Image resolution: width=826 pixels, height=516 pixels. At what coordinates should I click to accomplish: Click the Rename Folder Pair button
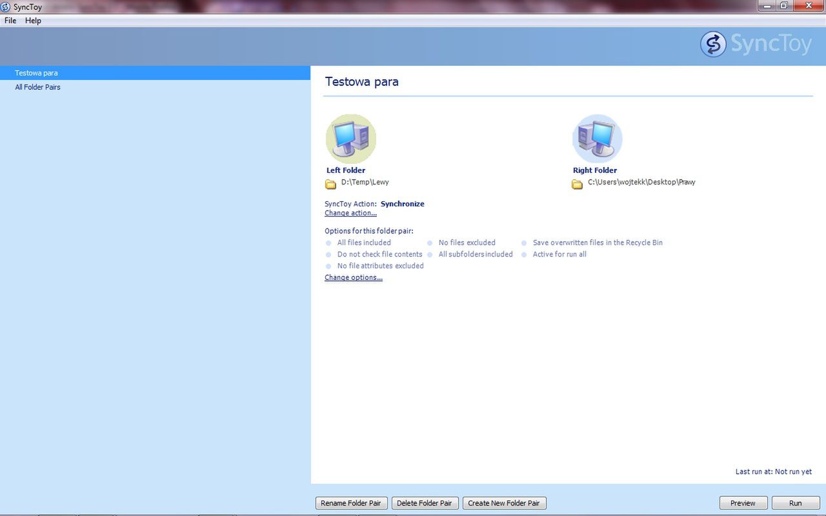(351, 503)
